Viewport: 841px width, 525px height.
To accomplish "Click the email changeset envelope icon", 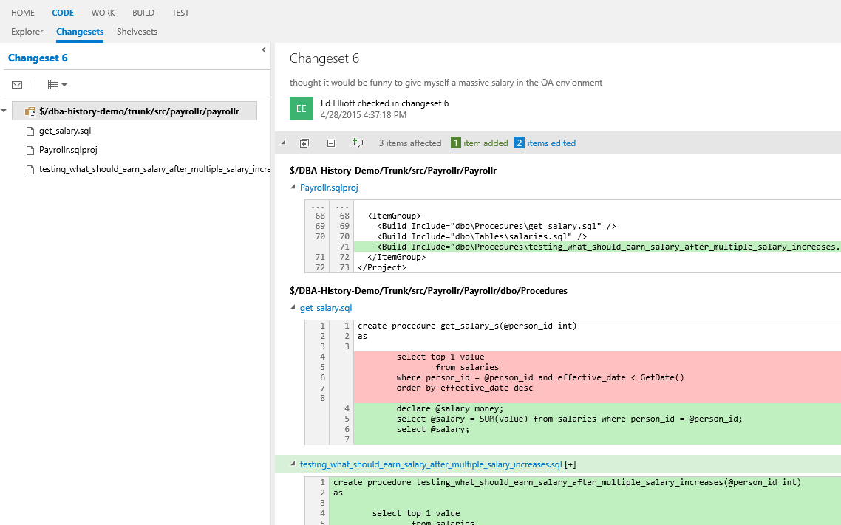I will tap(17, 85).
